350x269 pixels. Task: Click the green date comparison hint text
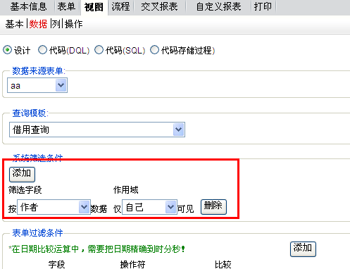96,249
